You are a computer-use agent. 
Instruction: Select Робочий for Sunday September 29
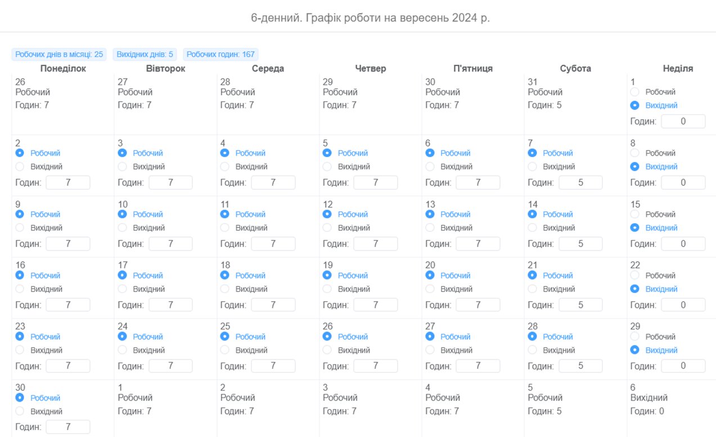(635, 336)
